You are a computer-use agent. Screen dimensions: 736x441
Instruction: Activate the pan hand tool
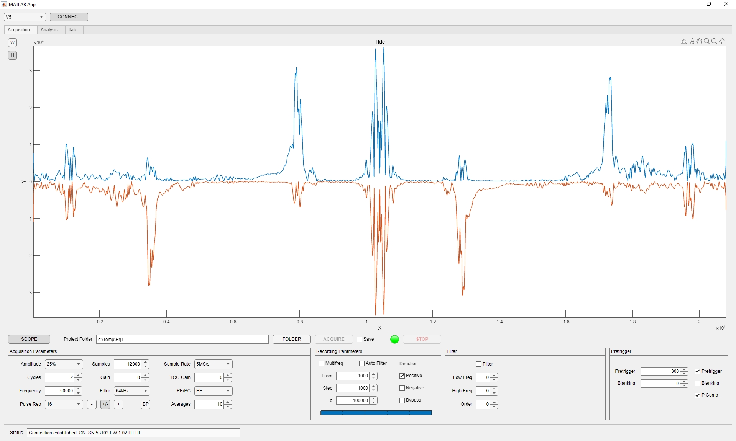tap(699, 41)
